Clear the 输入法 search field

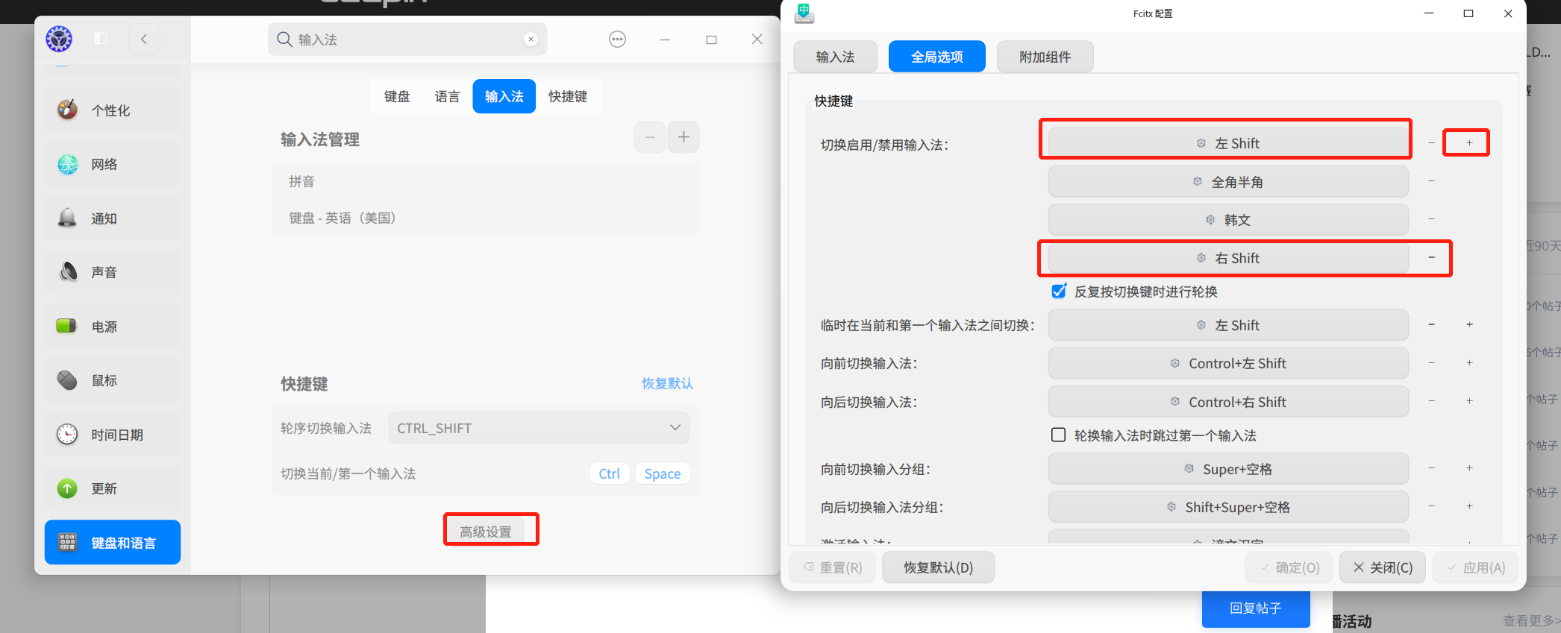pos(531,40)
